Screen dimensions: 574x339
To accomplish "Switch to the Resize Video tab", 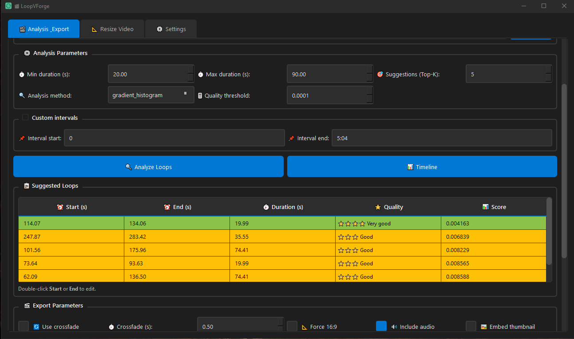I will click(112, 29).
